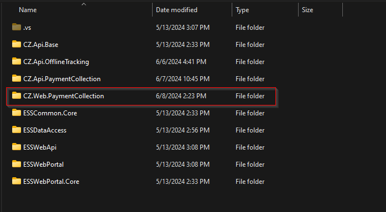
Task: Click the 6/6/2024 4:41 PM date entry
Action: (x=181, y=62)
